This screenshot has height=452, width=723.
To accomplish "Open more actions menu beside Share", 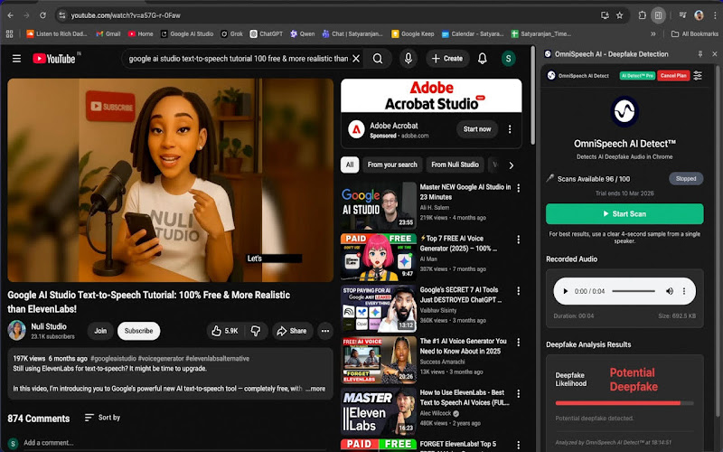I will pos(325,331).
